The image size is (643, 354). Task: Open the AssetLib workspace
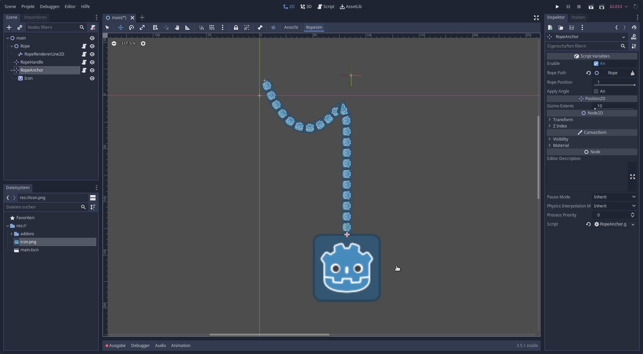pyautogui.click(x=351, y=7)
